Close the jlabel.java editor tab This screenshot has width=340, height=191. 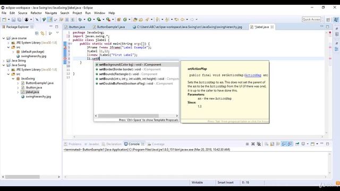272,27
